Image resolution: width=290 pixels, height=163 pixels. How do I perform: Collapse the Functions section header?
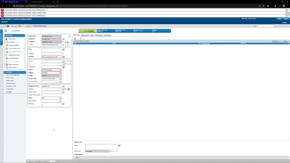coord(15,72)
